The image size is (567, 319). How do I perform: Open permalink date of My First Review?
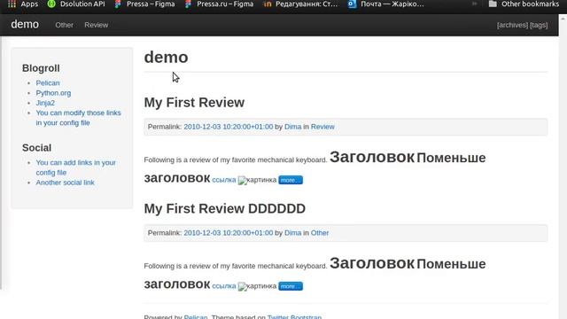point(229,127)
